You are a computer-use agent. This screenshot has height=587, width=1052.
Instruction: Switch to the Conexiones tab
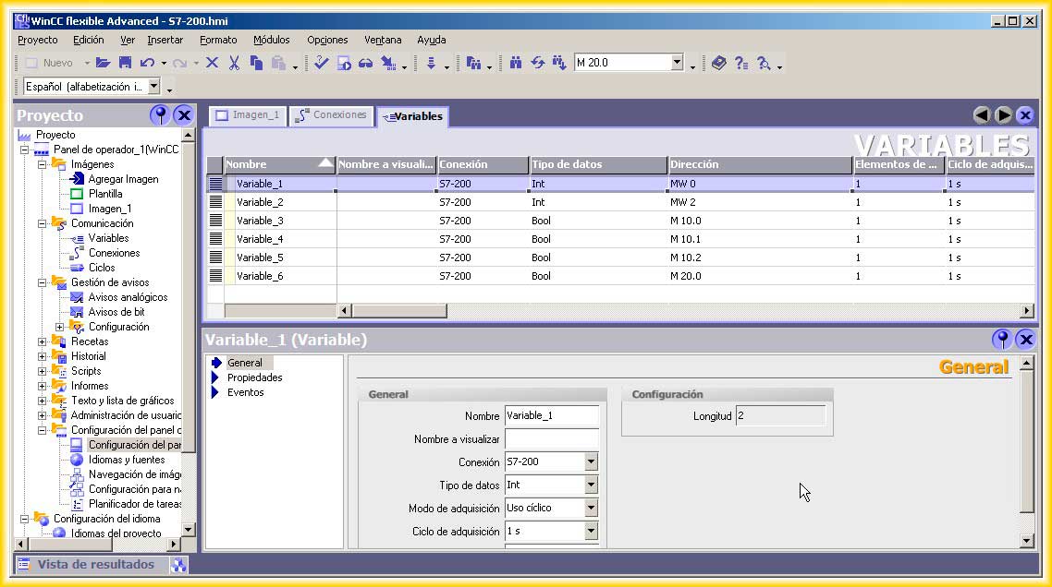331,115
